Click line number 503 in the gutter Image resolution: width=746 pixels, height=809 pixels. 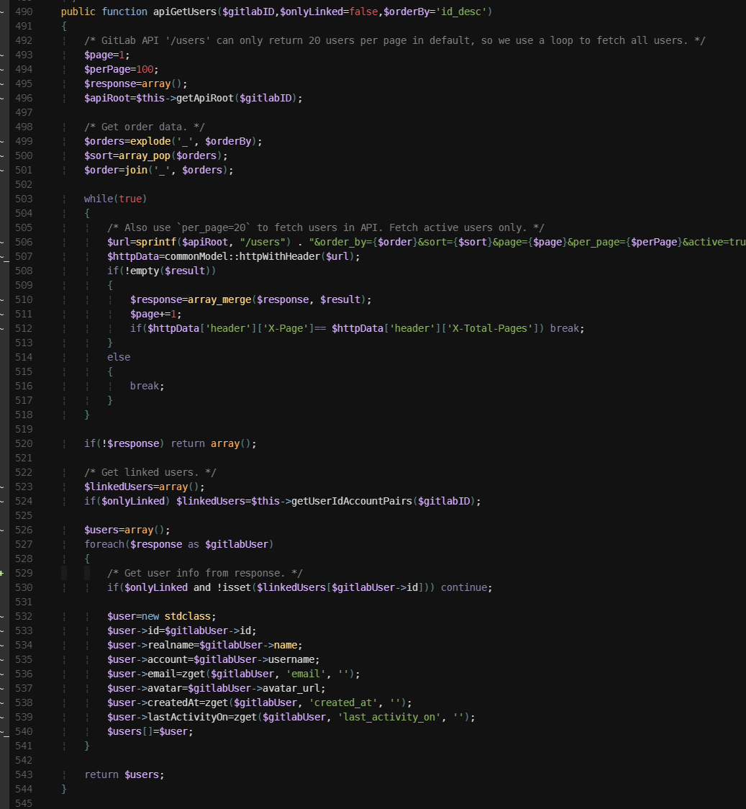click(24, 199)
